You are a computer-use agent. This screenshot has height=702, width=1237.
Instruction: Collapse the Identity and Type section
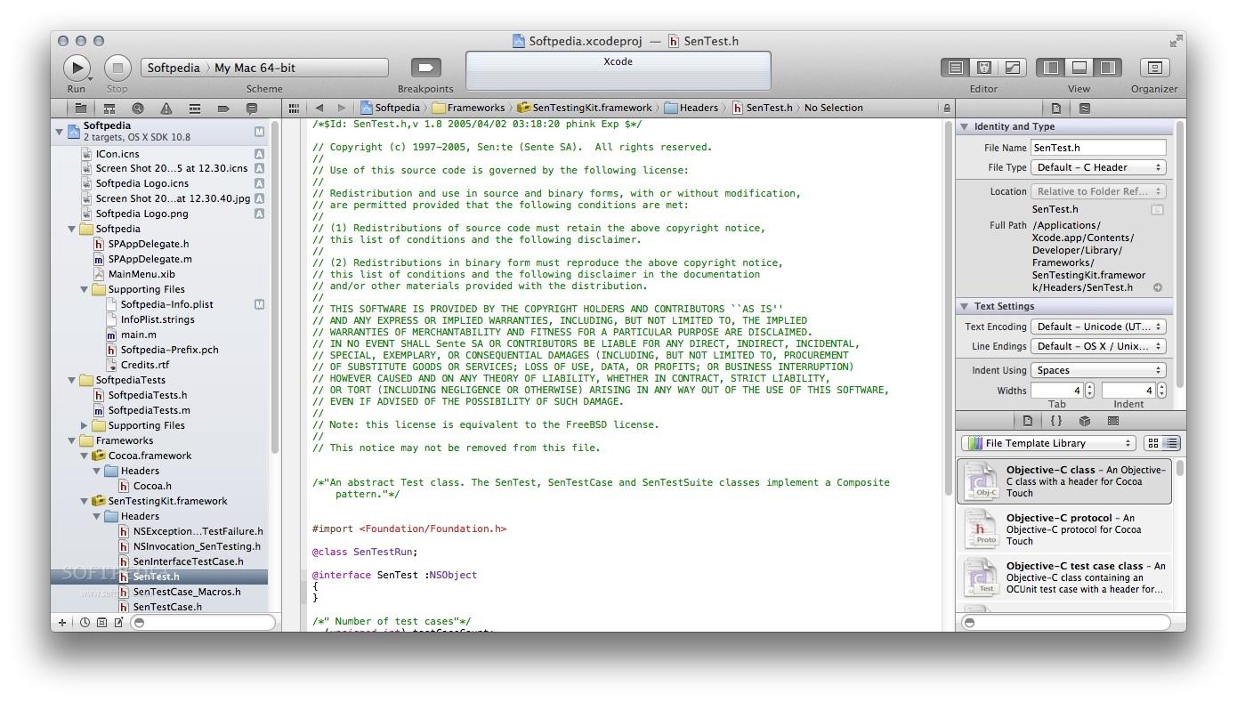(x=964, y=127)
